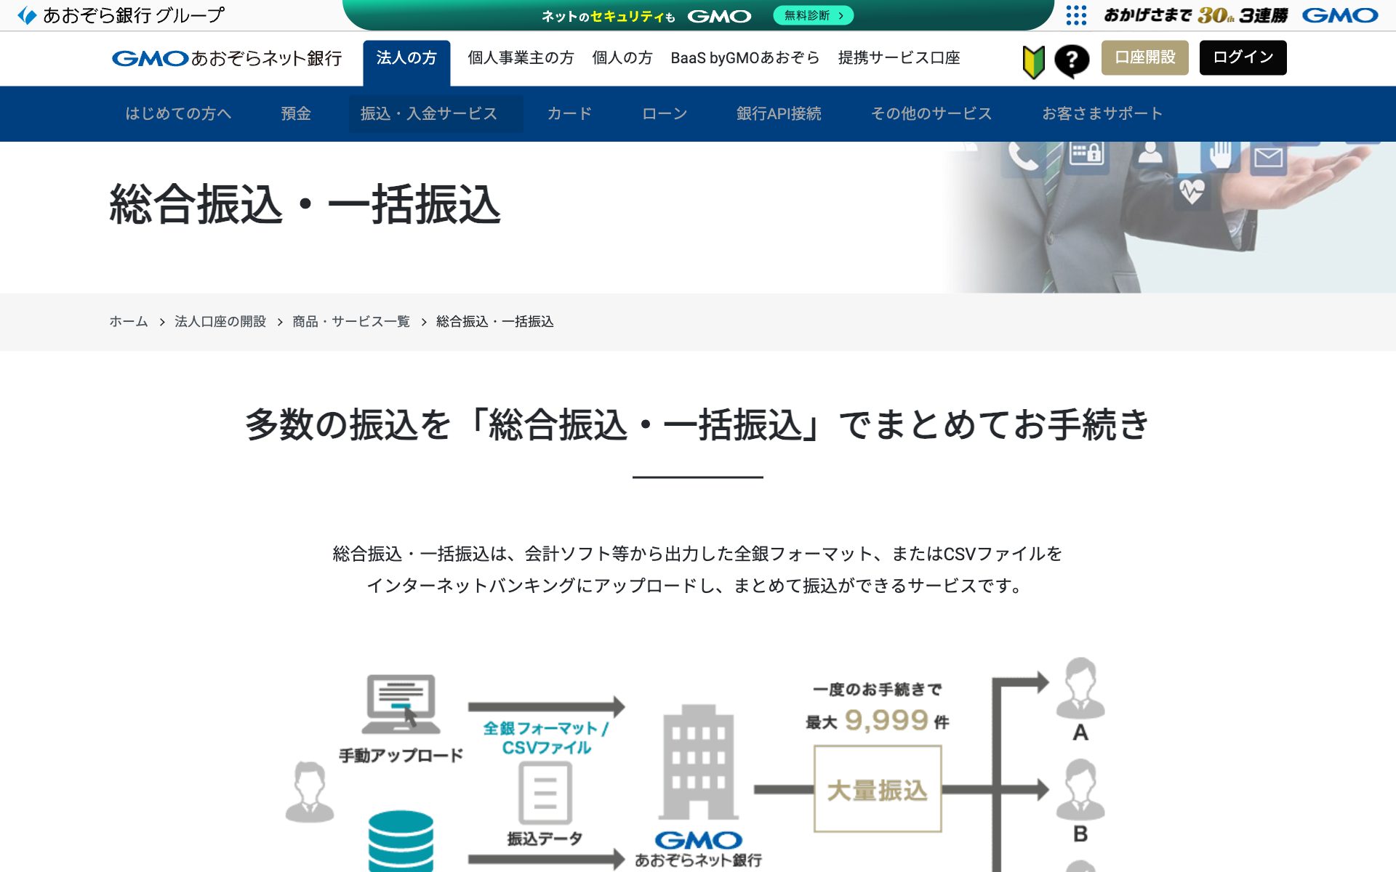The image size is (1396, 872).
Task: Click the beginner leaf mark icon
Action: point(1033,61)
